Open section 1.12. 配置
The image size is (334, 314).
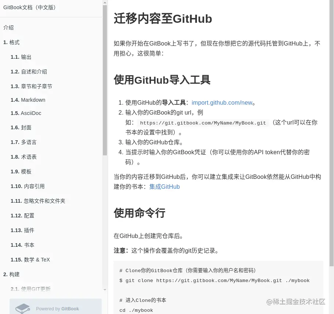22,216
